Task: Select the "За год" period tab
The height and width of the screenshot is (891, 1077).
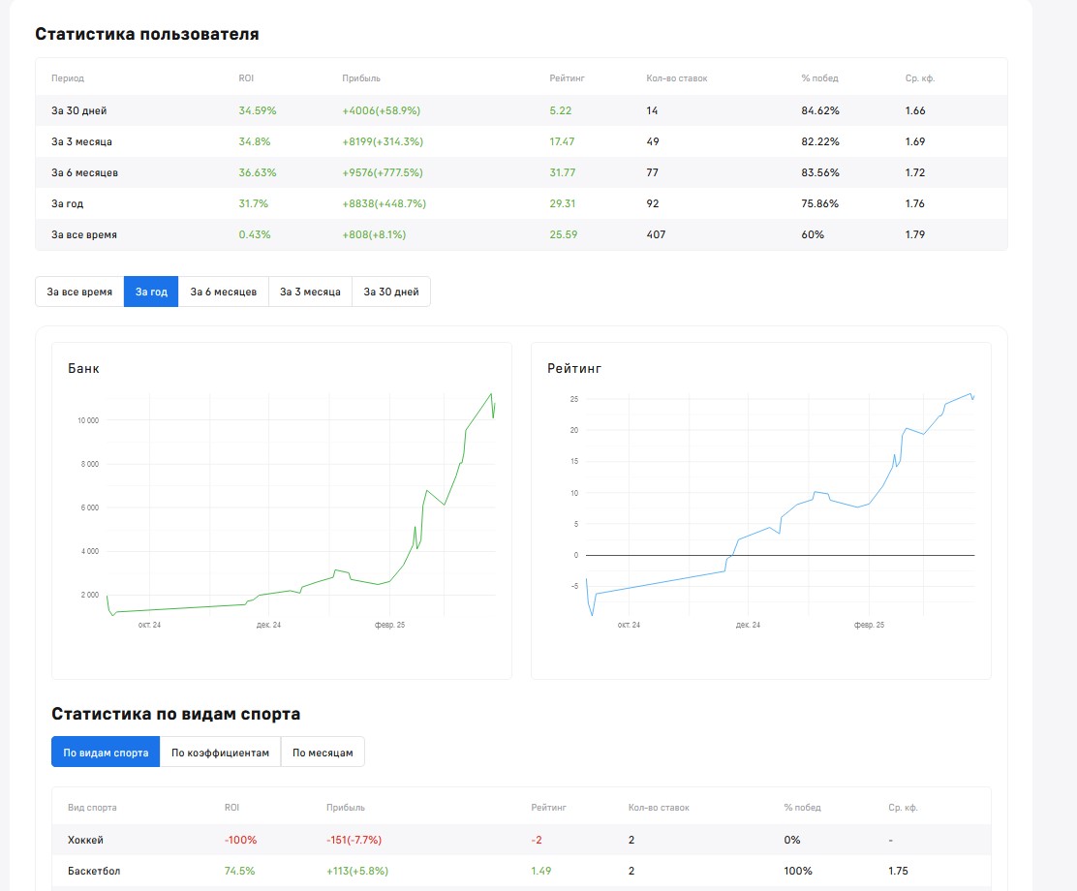Action: point(151,292)
